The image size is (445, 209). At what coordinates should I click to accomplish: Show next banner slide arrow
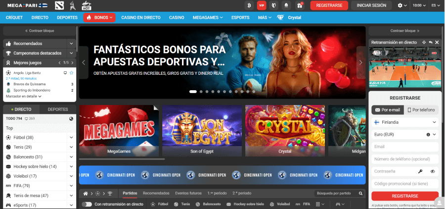[361, 62]
